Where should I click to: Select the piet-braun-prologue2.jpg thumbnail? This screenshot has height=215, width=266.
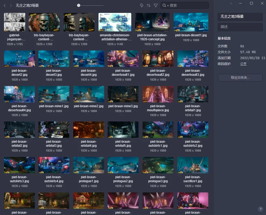(123, 165)
